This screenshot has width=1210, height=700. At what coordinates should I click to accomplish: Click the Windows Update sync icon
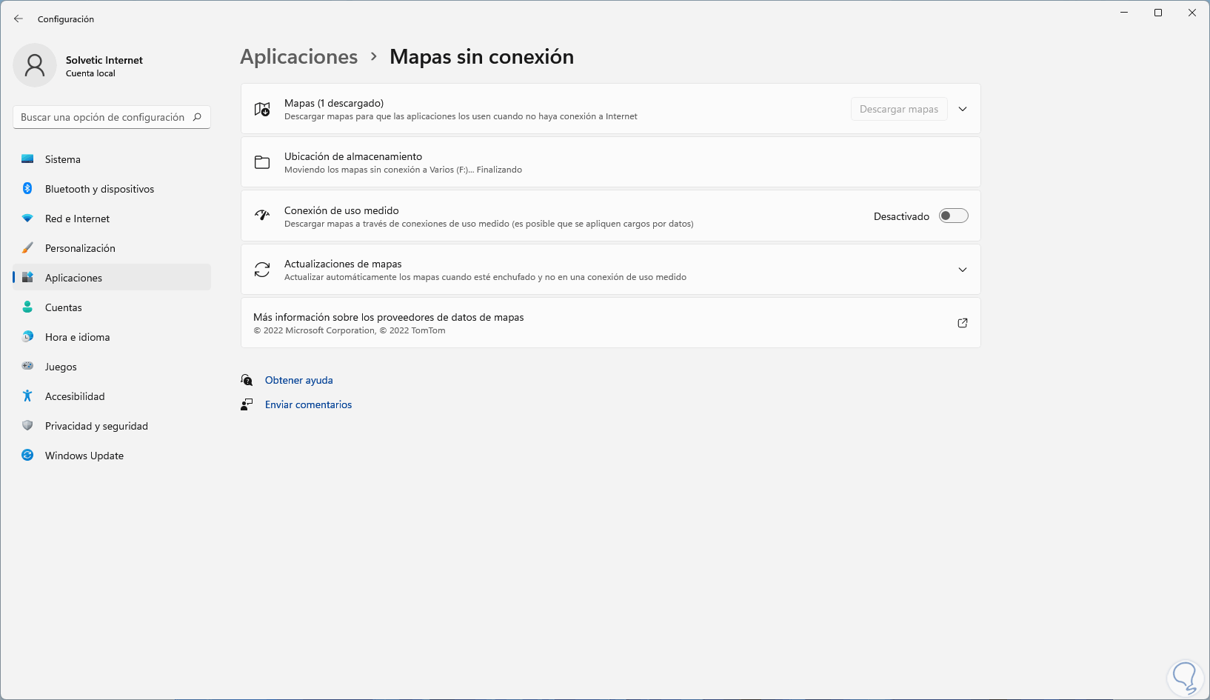pyautogui.click(x=27, y=456)
